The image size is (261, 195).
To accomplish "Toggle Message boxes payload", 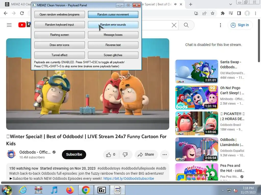I will pos(113,35).
